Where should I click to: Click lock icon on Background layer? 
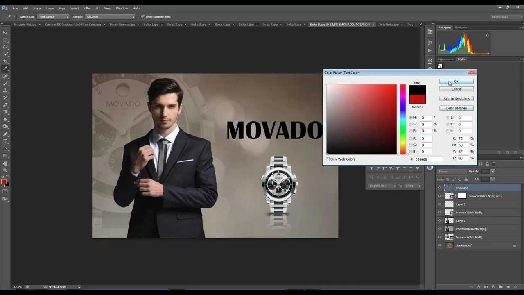pos(515,245)
